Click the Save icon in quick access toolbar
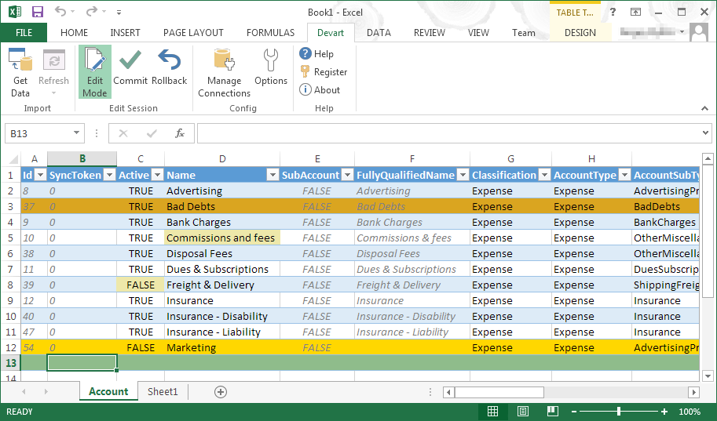 pos(37,12)
